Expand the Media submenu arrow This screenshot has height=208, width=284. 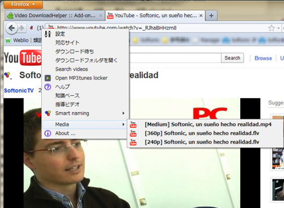(124, 124)
